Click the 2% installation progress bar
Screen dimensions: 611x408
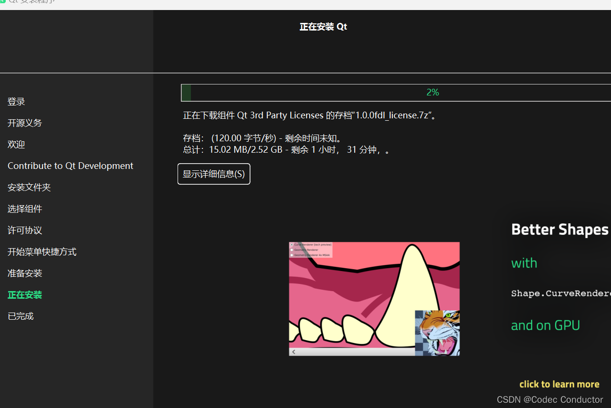(x=396, y=93)
